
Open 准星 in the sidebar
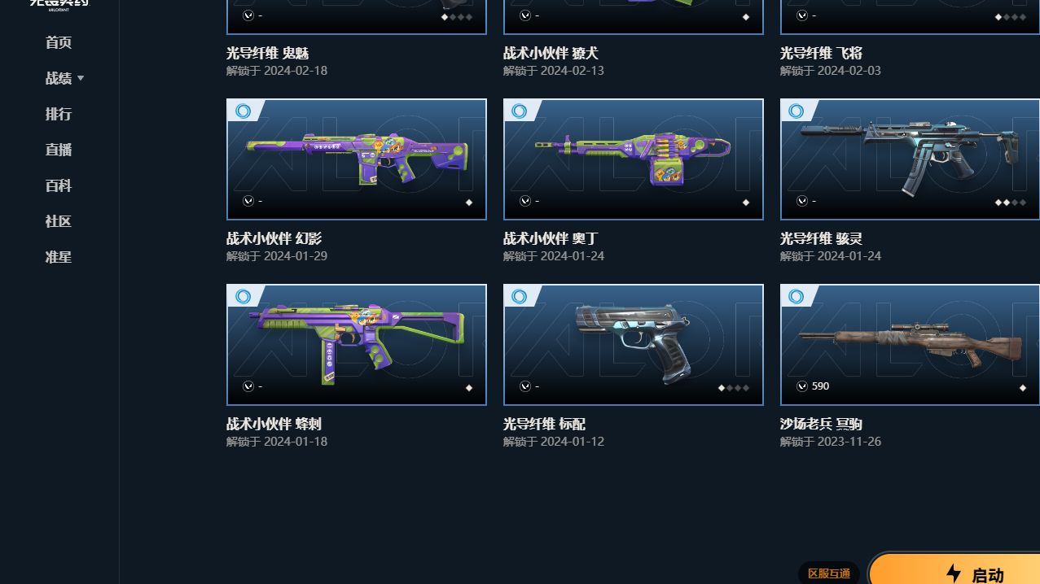click(x=59, y=257)
